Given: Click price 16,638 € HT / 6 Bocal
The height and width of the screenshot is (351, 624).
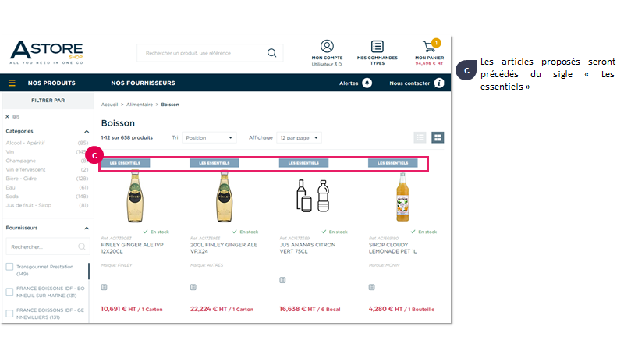Looking at the screenshot, I should (310, 309).
